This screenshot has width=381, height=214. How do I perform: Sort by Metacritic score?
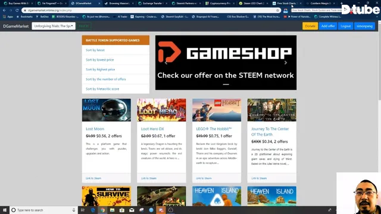click(102, 89)
